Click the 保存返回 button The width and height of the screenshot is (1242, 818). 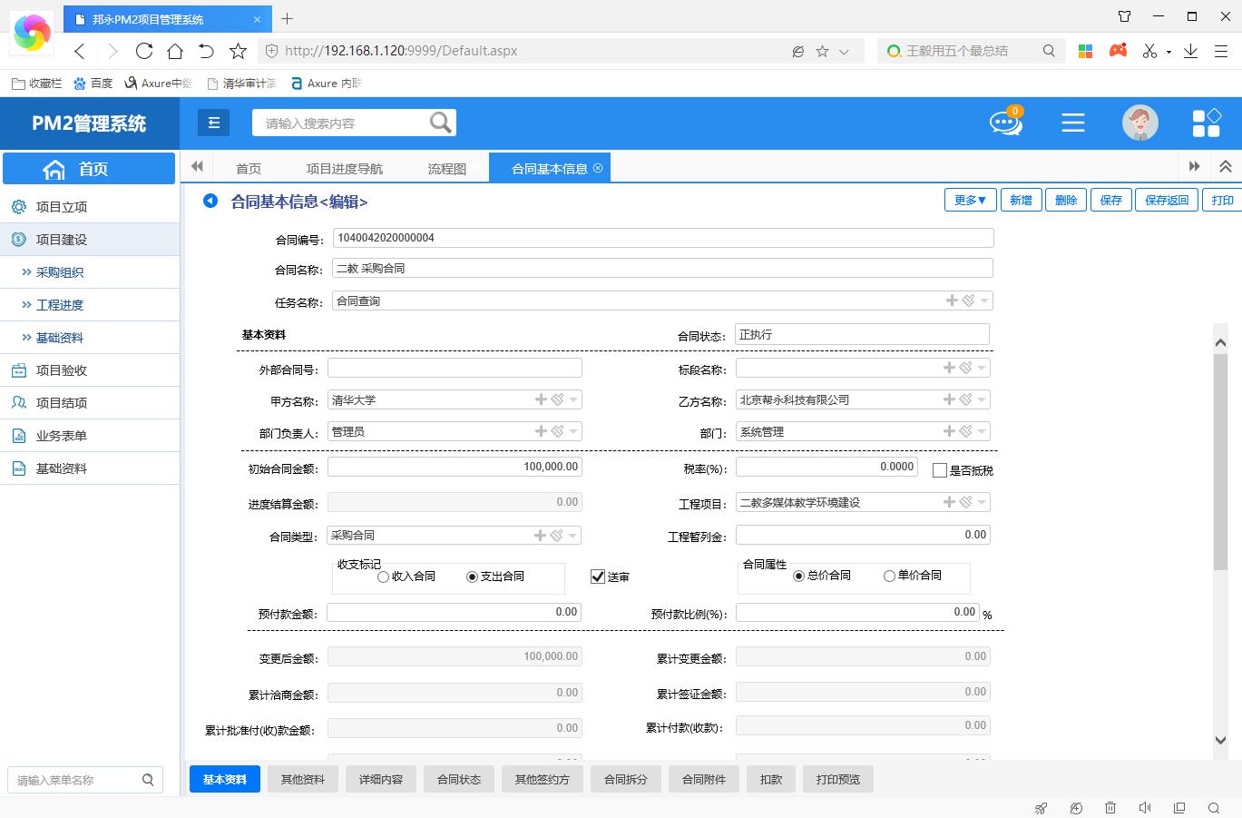pyautogui.click(x=1166, y=200)
